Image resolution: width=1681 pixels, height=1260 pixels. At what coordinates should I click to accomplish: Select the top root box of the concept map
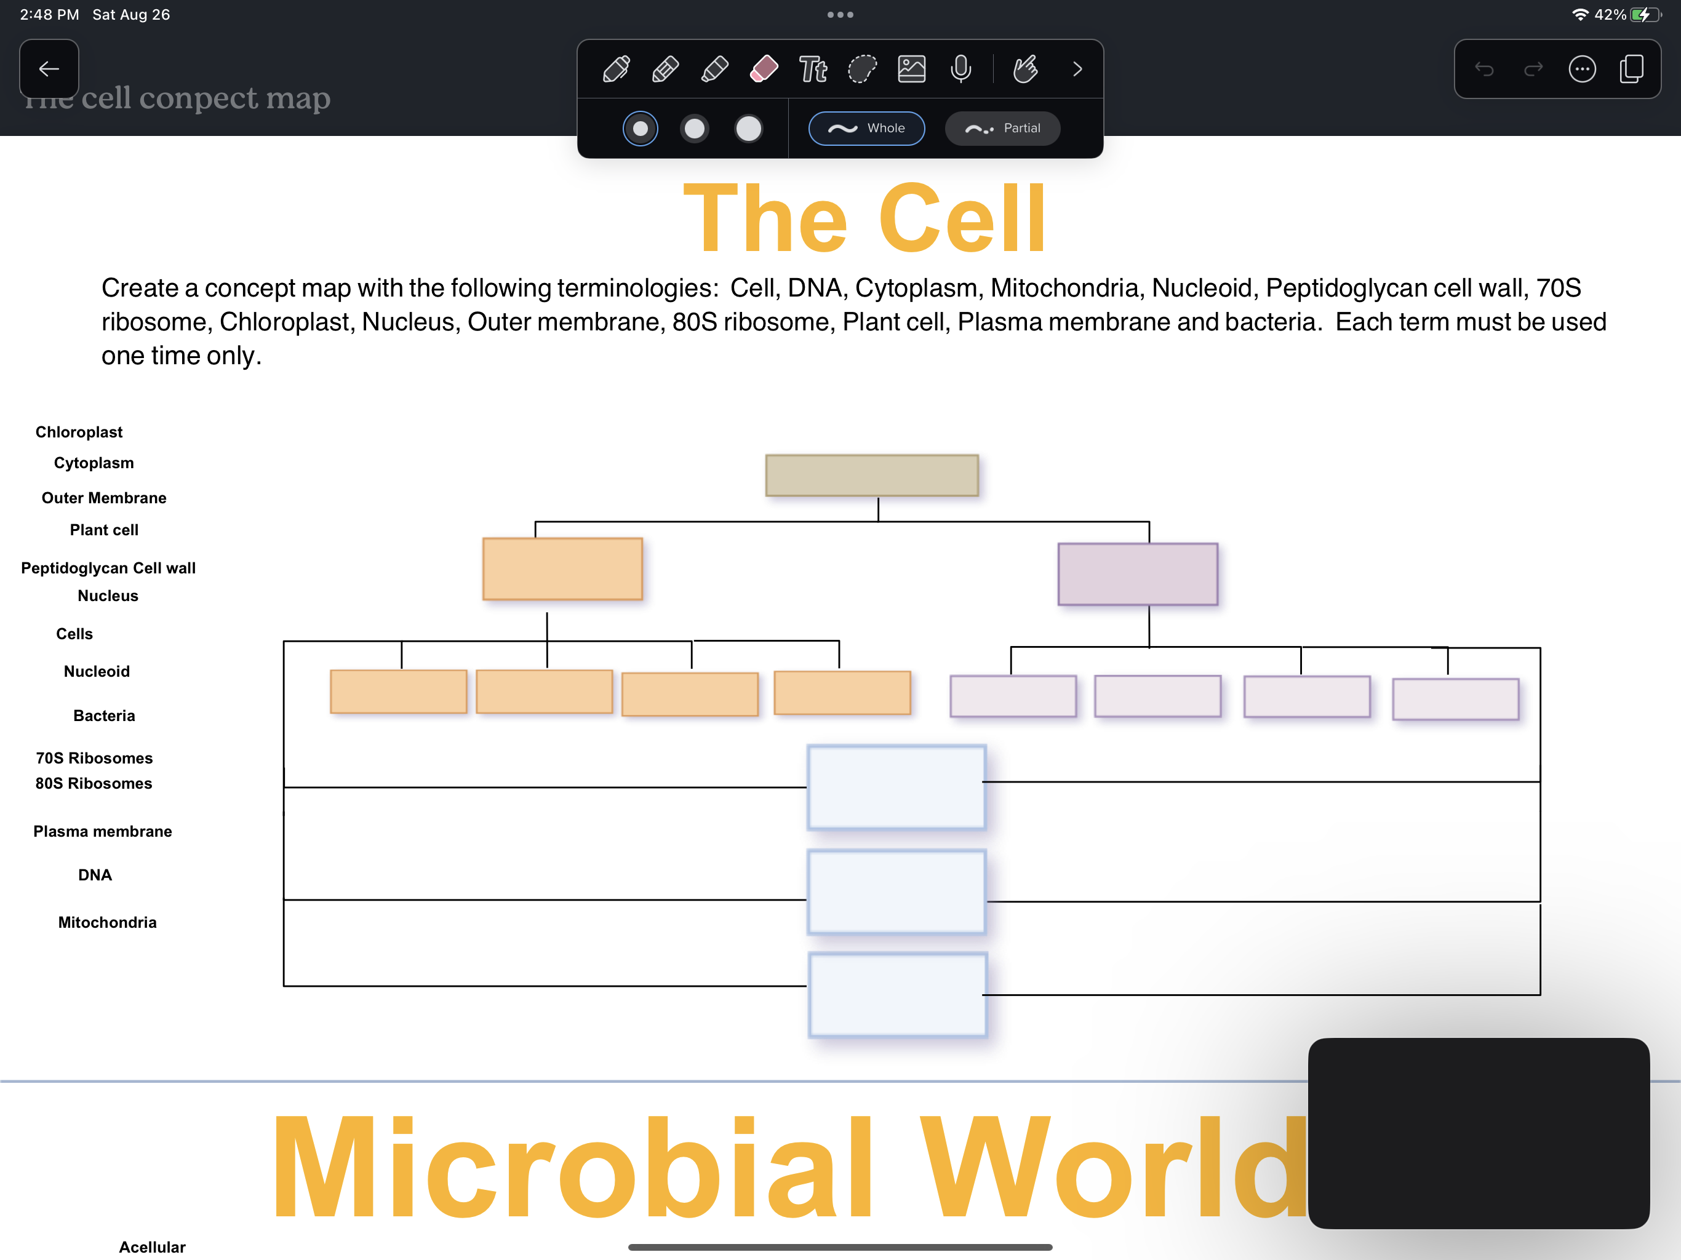pyautogui.click(x=872, y=475)
